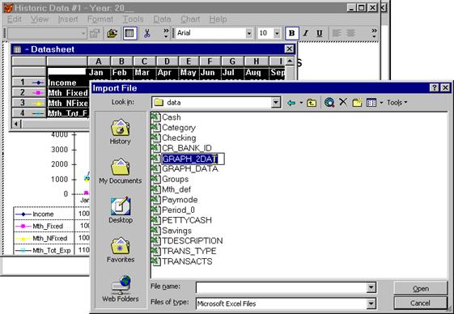Toggle Underline formatting

pyautogui.click(x=320, y=33)
